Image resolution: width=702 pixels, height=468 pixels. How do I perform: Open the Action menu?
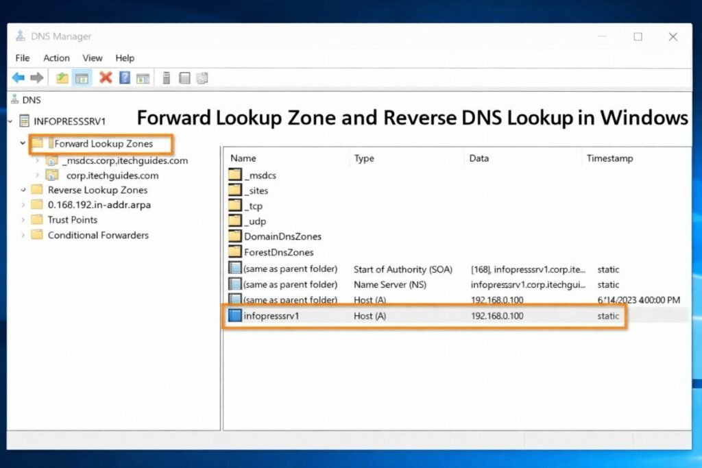tap(56, 58)
